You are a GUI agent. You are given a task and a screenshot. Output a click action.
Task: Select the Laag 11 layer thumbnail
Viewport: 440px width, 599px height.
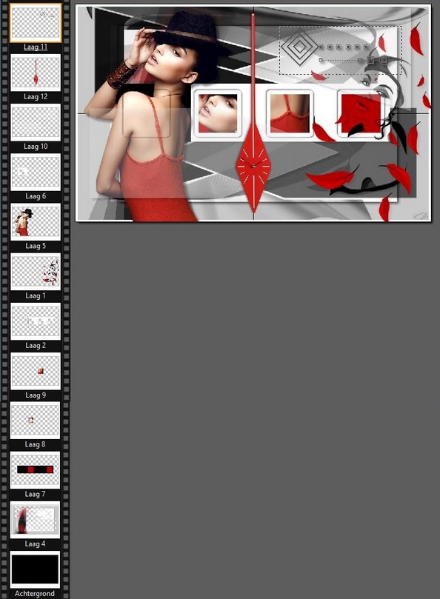point(36,23)
